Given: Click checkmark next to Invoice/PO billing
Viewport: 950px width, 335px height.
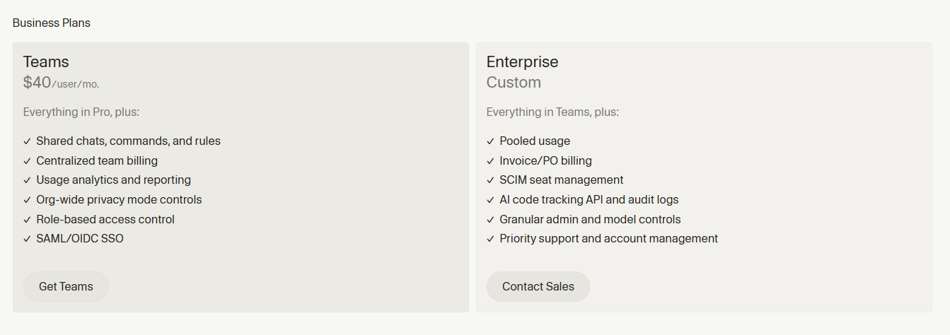Looking at the screenshot, I should click(490, 161).
